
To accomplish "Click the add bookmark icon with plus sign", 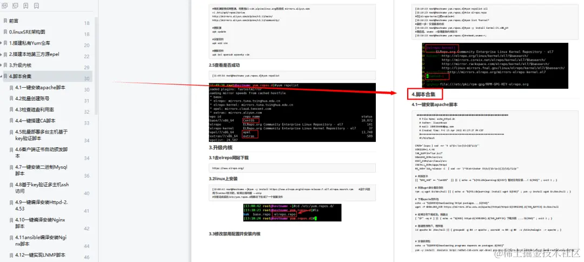I will coord(26,5).
